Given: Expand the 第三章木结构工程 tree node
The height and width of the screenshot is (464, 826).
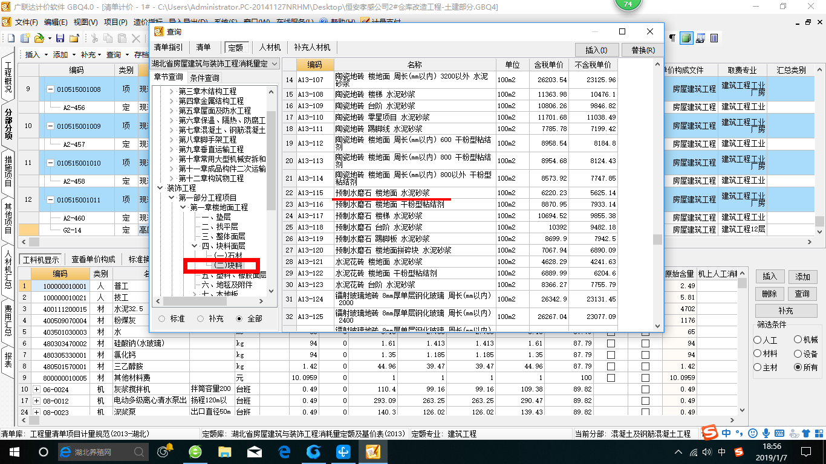Looking at the screenshot, I should [172, 91].
